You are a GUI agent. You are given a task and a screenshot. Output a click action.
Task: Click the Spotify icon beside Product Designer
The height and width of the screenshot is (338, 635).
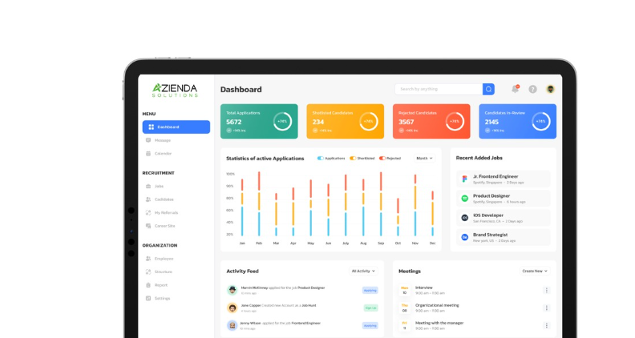[x=465, y=198]
